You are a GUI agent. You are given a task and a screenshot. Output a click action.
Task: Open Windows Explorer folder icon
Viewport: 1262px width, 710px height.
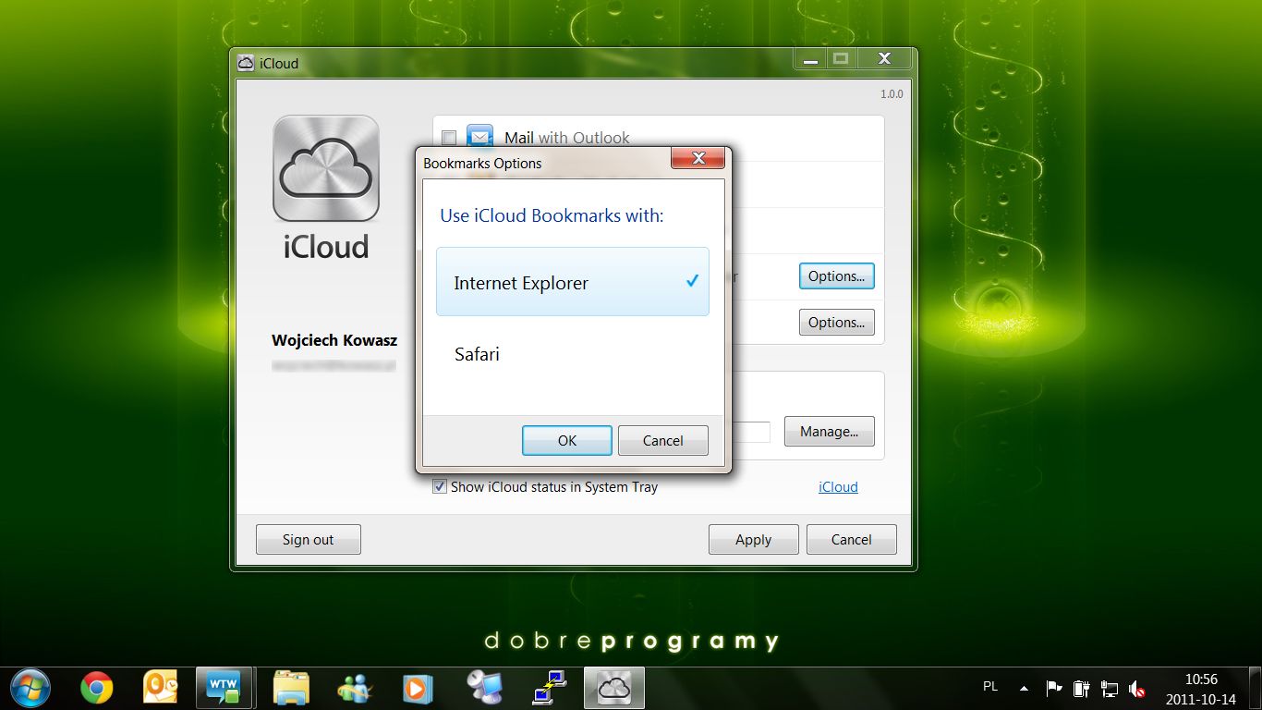point(291,688)
